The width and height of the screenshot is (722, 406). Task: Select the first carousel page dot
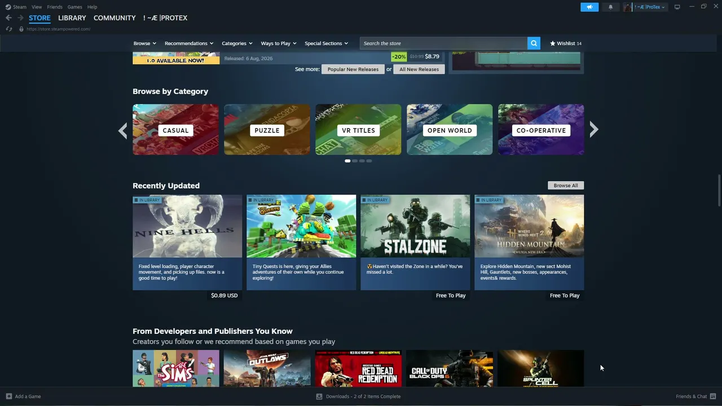347,161
